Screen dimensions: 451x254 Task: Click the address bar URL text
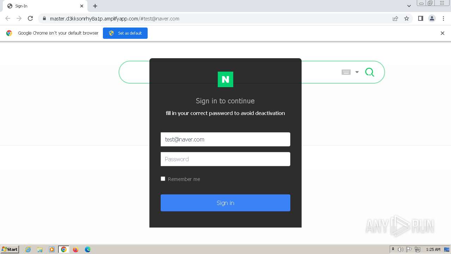115,19
